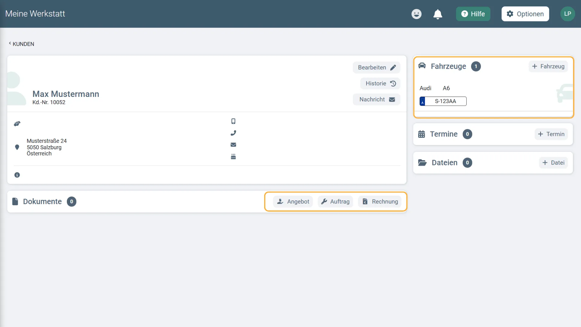The height and width of the screenshot is (327, 581).
Task: Add a new Termin
Action: (x=551, y=134)
